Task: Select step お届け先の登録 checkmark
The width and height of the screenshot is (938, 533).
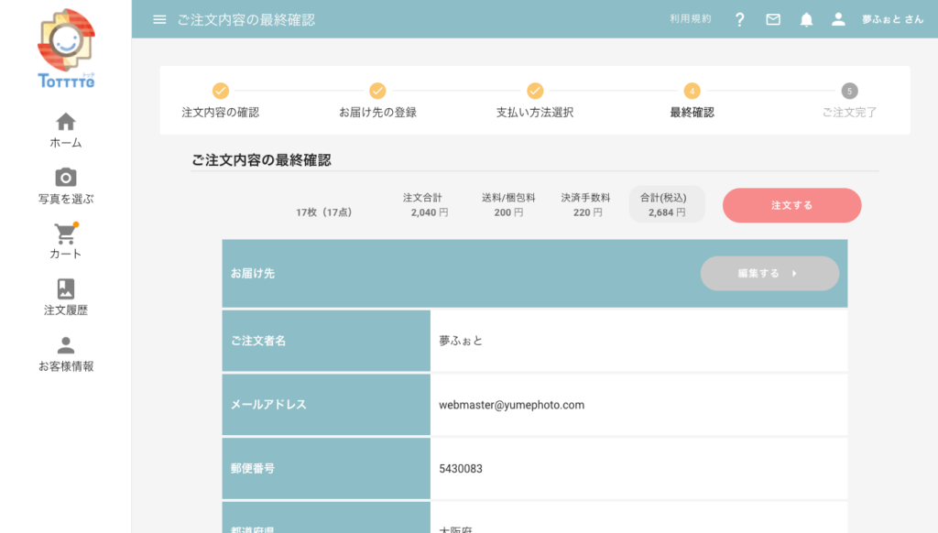Action: pos(377,91)
